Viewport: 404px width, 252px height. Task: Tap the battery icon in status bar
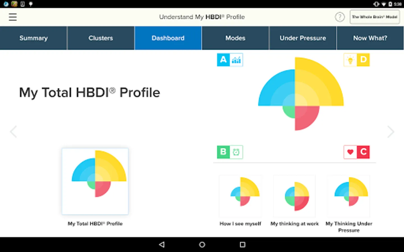click(x=390, y=4)
